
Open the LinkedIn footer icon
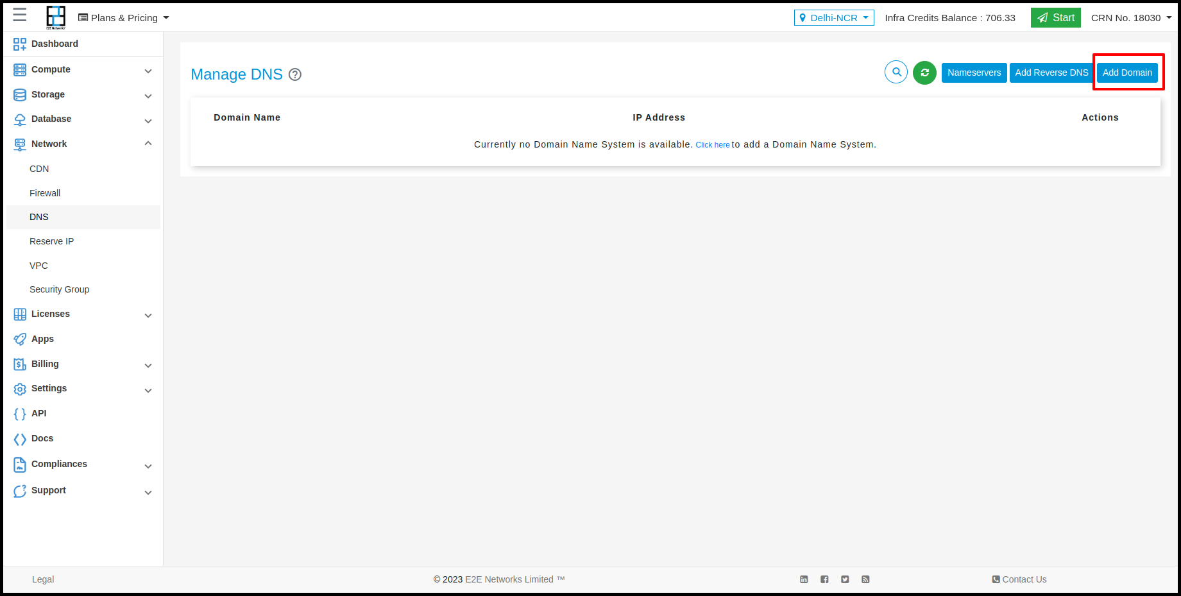pos(804,579)
